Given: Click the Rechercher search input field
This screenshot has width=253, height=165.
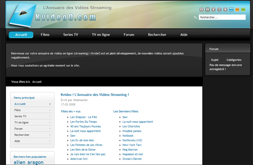Looking at the screenshot, I should tap(222, 17).
